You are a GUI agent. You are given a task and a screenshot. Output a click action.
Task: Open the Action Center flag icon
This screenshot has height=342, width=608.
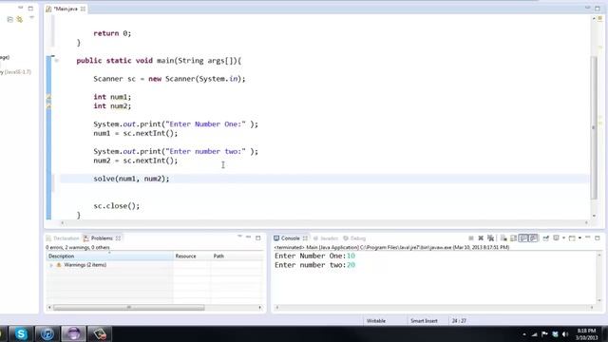coord(544,333)
